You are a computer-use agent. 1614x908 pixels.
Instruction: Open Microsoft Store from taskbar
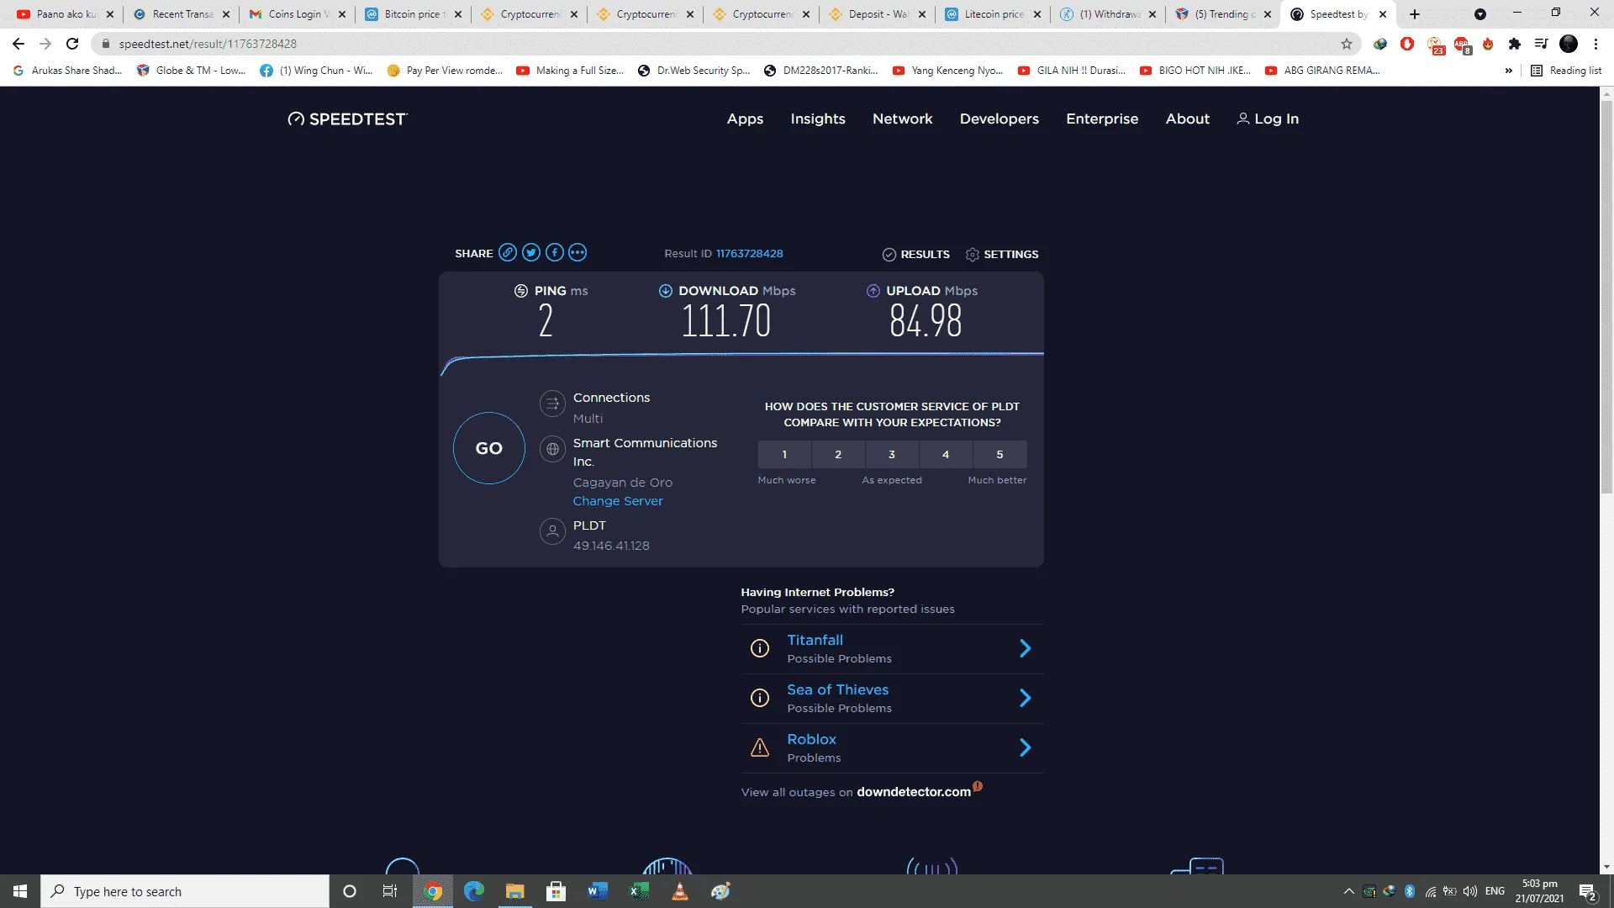point(556,891)
